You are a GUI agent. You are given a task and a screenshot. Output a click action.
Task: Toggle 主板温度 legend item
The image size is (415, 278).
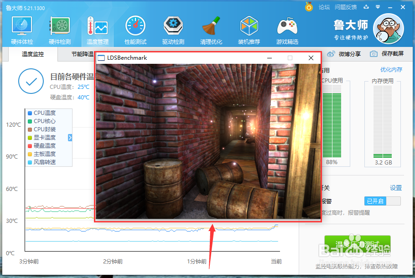click(42, 154)
